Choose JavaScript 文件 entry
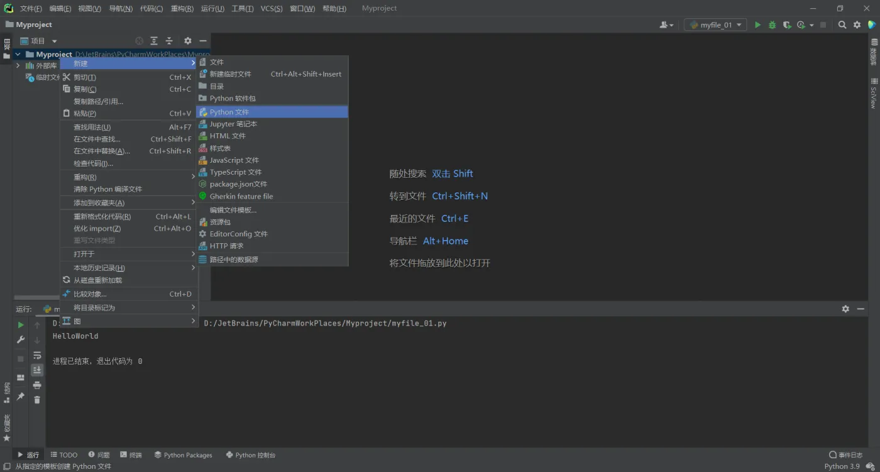880x472 pixels. (272, 160)
